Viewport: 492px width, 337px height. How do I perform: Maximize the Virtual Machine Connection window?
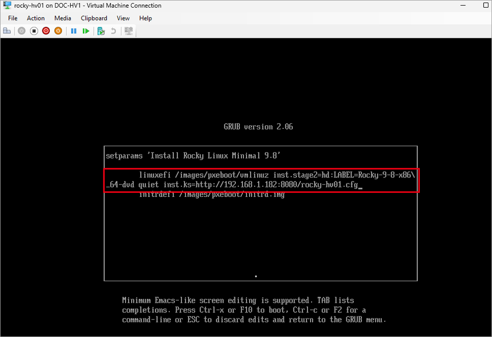click(486, 5)
